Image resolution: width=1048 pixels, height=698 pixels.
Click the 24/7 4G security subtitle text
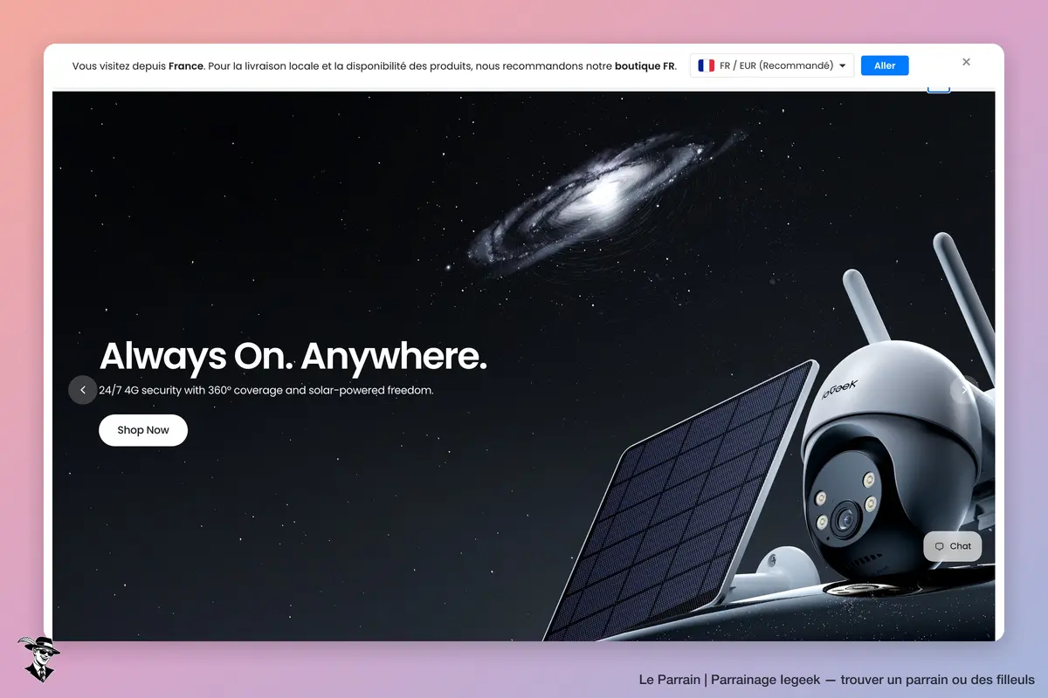266,390
